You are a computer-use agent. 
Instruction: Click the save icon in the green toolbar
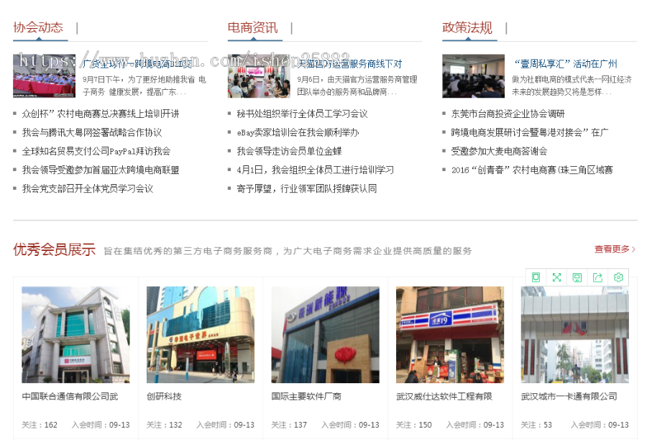click(576, 277)
